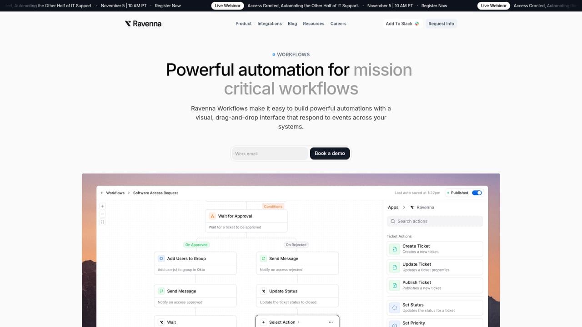Click the Book a demo button
Image resolution: width=582 pixels, height=327 pixels.
(x=330, y=154)
